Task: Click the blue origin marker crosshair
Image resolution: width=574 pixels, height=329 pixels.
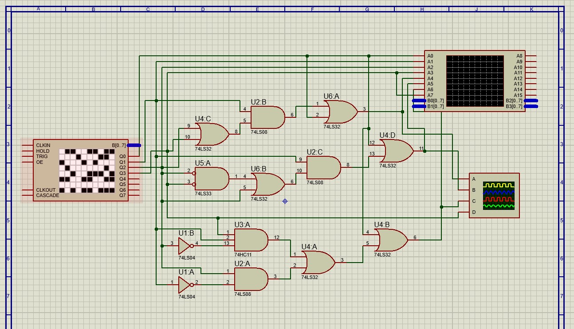Action: click(x=285, y=201)
